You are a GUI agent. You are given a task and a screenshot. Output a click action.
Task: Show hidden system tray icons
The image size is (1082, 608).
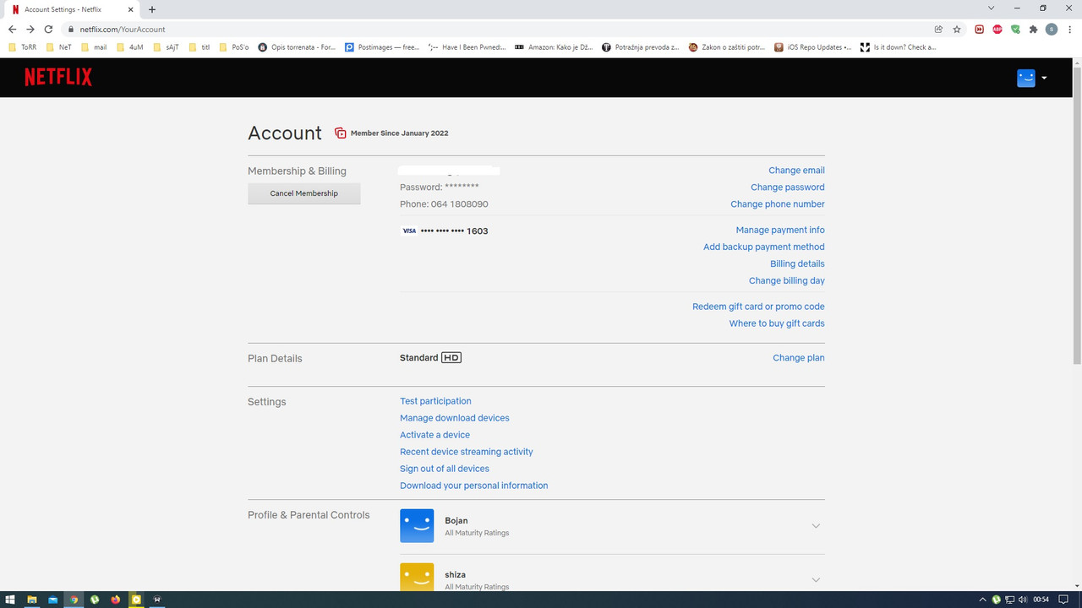tap(983, 600)
